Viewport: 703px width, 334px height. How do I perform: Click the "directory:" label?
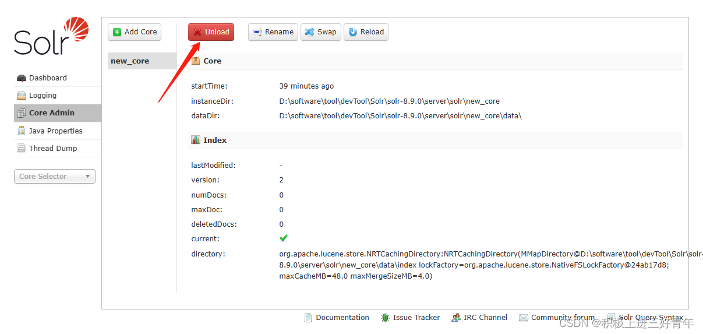pos(208,254)
